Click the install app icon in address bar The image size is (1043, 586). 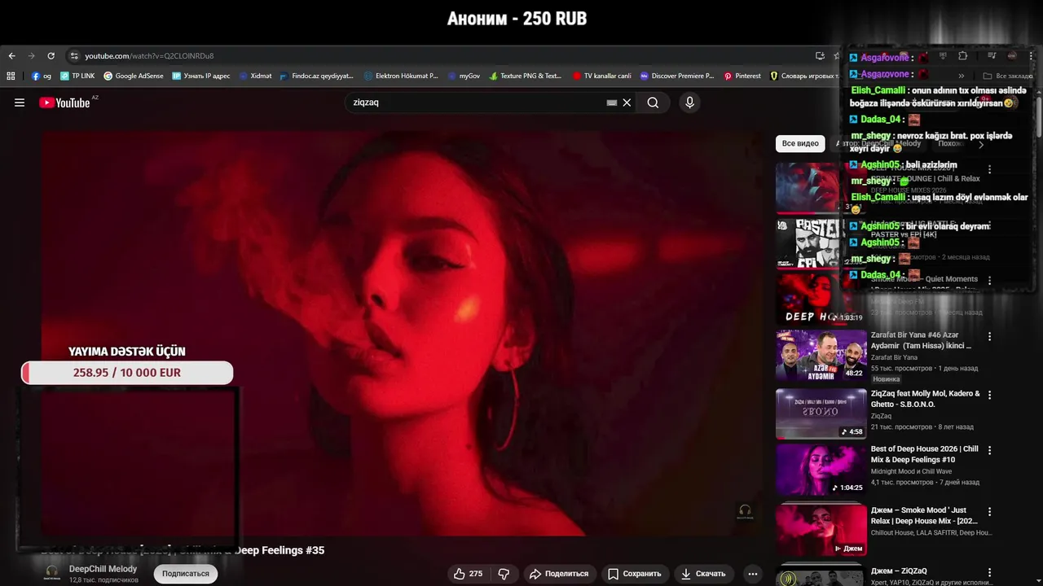click(820, 56)
